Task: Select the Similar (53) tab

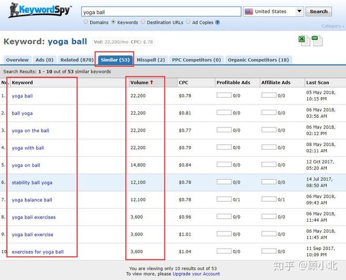Action: pos(115,60)
